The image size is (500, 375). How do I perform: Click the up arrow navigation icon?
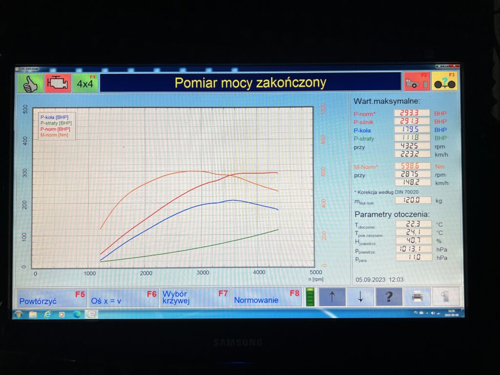pyautogui.click(x=333, y=296)
